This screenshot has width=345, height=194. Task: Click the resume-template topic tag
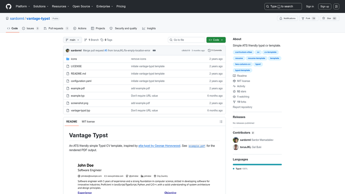[x=256, y=58]
